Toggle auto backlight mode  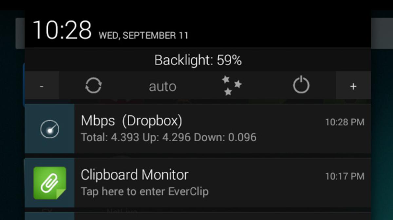(162, 87)
